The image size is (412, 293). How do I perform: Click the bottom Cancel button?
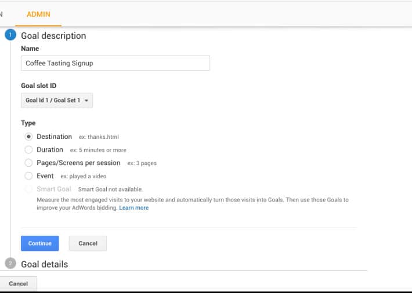[x=18, y=284]
